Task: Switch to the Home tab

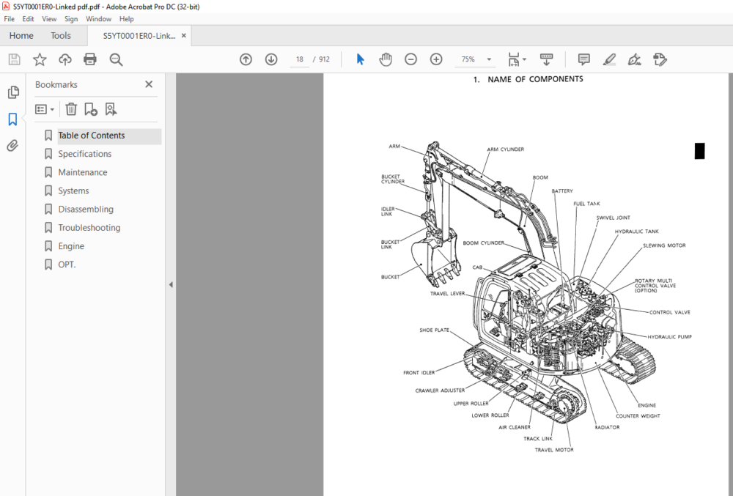Action: pos(21,35)
